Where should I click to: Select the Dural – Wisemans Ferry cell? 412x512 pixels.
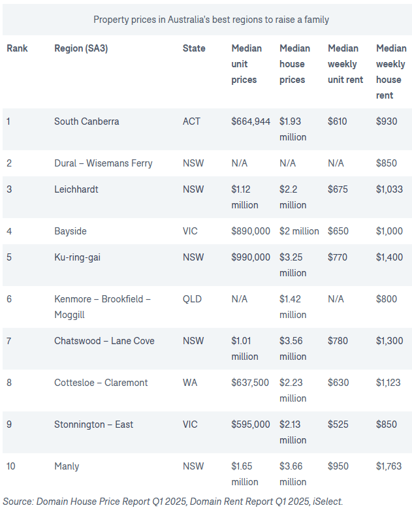(103, 163)
